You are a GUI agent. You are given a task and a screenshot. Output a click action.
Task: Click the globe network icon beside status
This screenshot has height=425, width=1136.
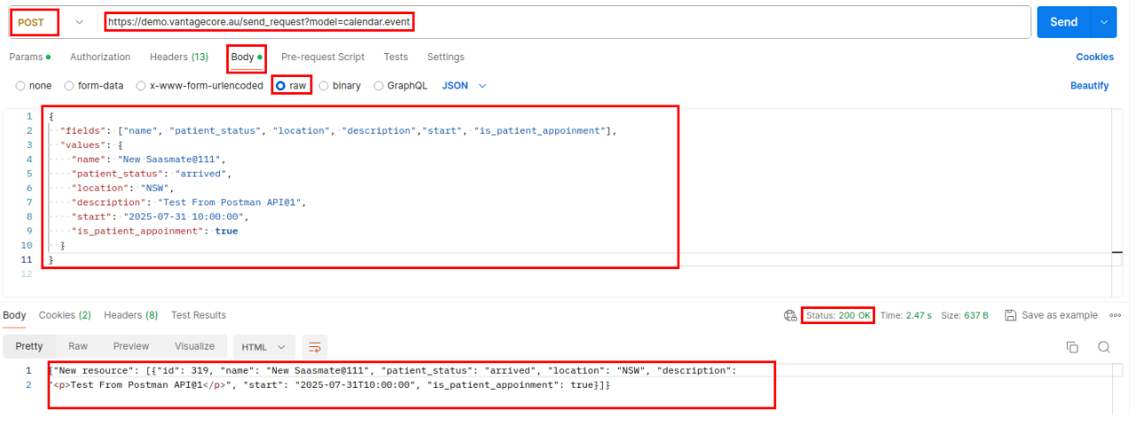pyautogui.click(x=790, y=316)
